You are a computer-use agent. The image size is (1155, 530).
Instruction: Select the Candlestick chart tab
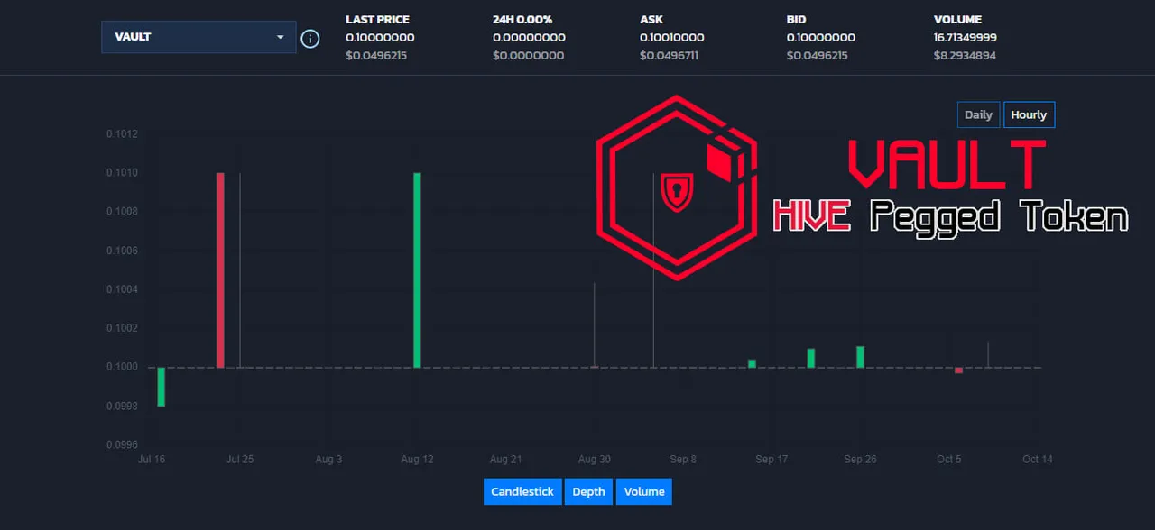522,491
